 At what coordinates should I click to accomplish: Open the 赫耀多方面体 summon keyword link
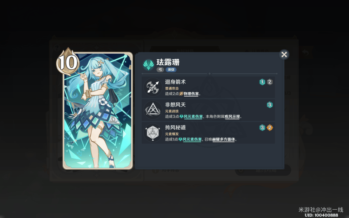(224, 140)
